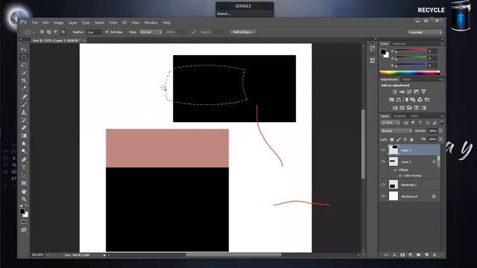This screenshot has width=477, height=268.
Task: Click Intersect with selection option icon
Action: coord(63,32)
